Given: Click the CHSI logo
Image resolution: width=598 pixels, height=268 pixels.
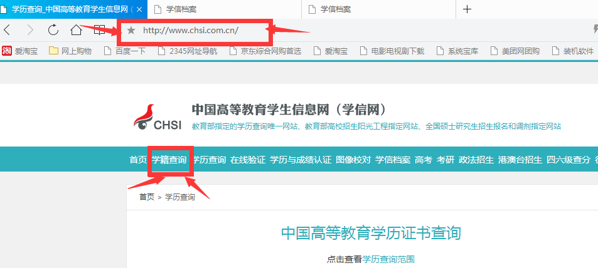Looking at the screenshot, I should pyautogui.click(x=158, y=117).
